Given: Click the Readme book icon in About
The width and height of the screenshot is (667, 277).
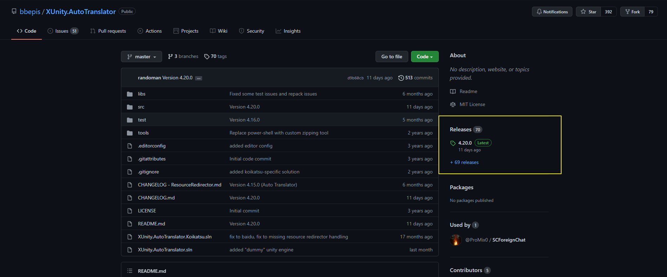Looking at the screenshot, I should coord(453,92).
